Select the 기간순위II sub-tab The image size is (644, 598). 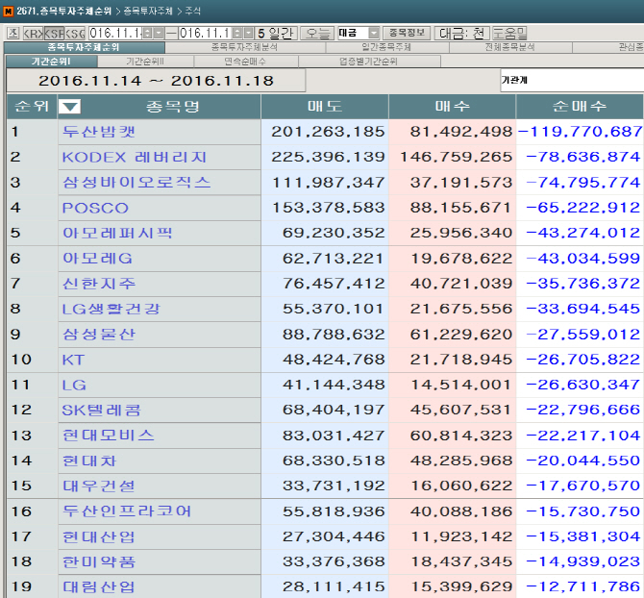(145, 62)
